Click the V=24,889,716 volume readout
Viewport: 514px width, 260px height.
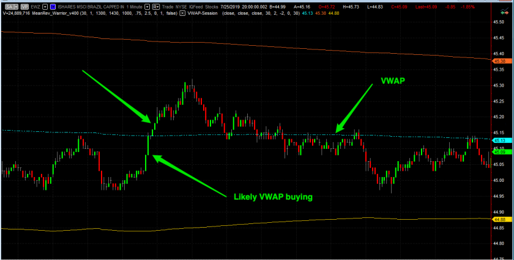click(17, 13)
